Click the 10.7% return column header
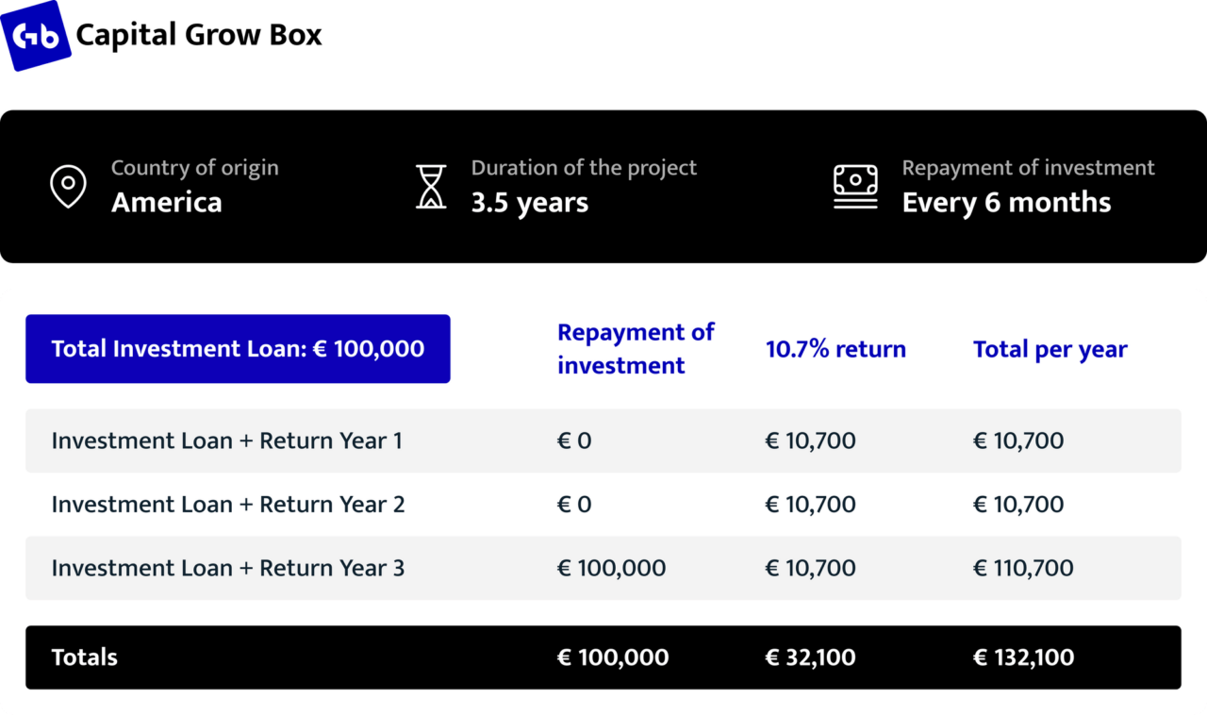Image resolution: width=1207 pixels, height=715 pixels. (835, 349)
